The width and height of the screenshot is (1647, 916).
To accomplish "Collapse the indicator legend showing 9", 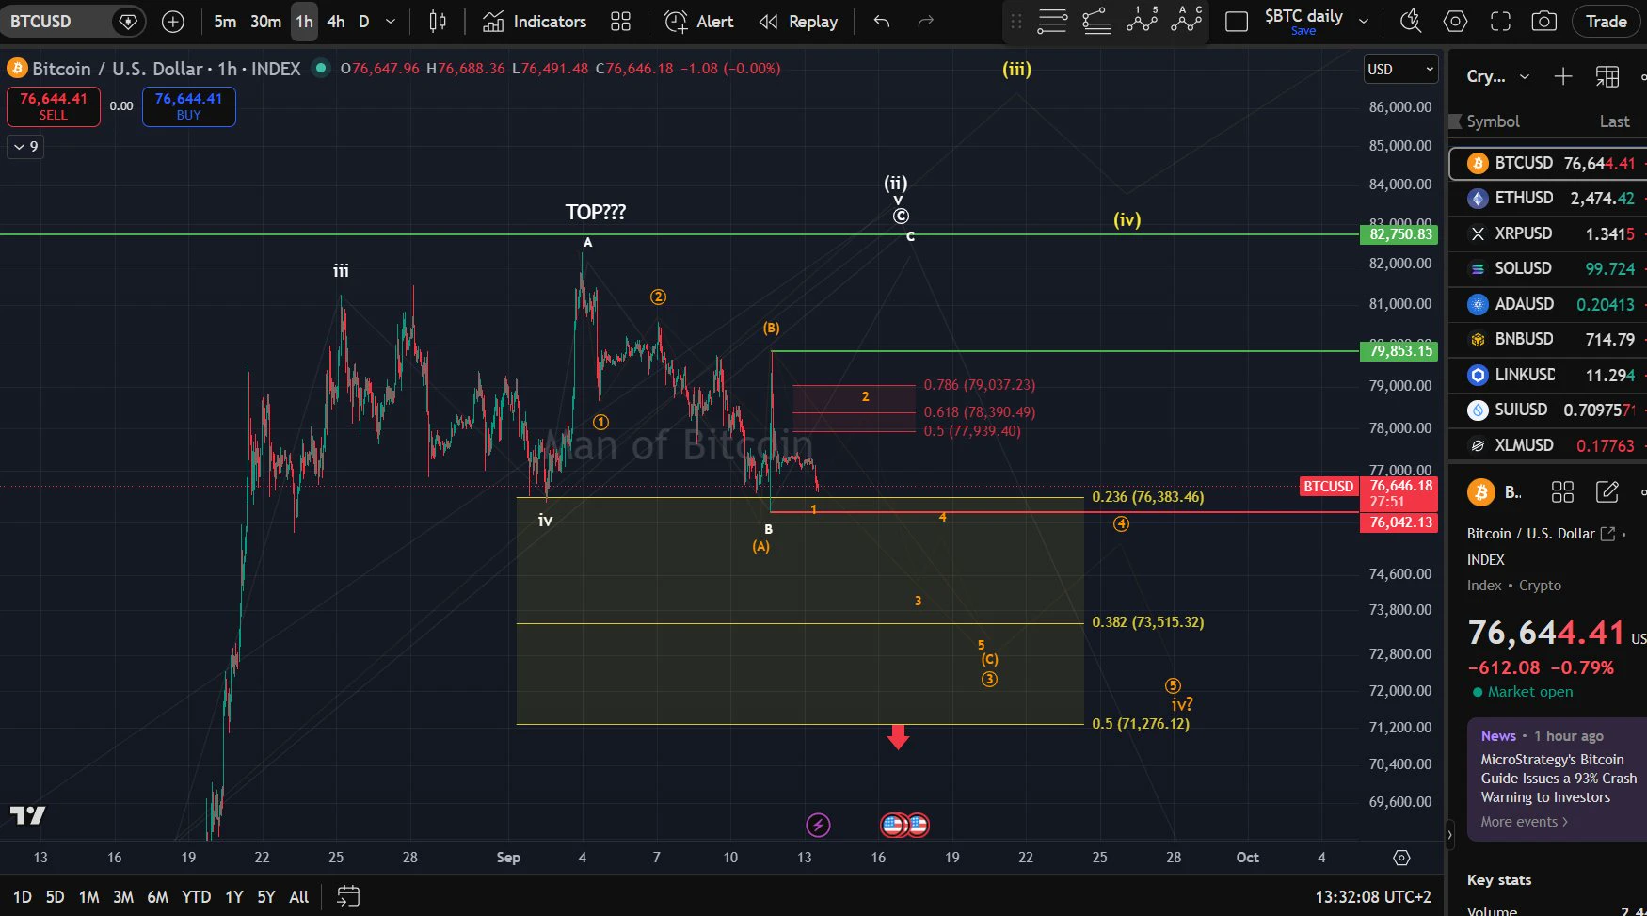I will 25,147.
